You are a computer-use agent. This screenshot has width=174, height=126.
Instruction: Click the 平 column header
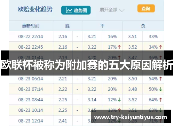(102, 26)
